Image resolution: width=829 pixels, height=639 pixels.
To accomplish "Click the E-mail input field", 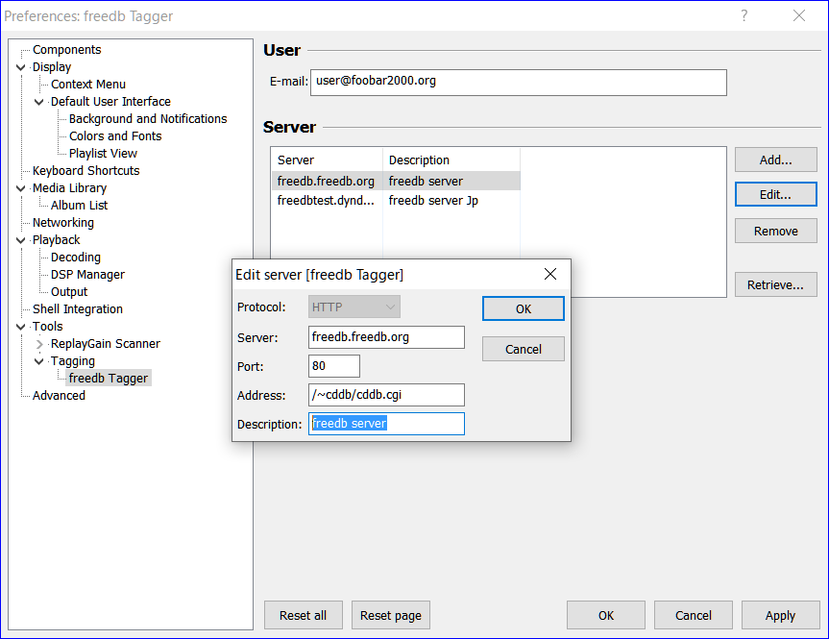I will point(518,83).
